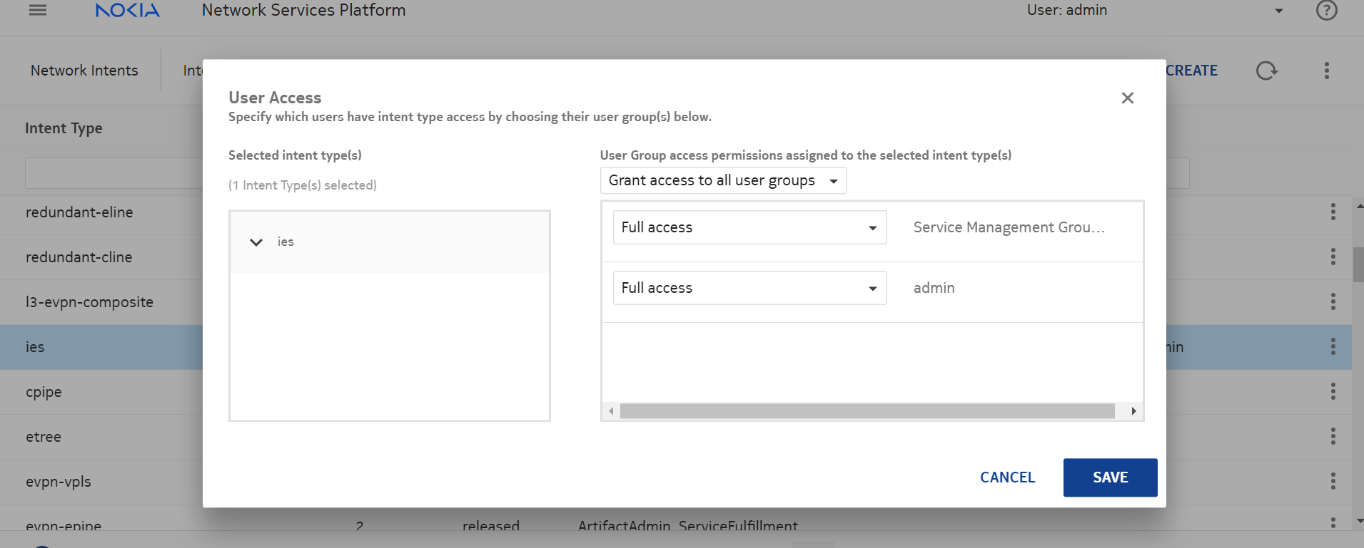1364x548 pixels.
Task: Click the refresh icon beside Create
Action: [x=1266, y=71]
